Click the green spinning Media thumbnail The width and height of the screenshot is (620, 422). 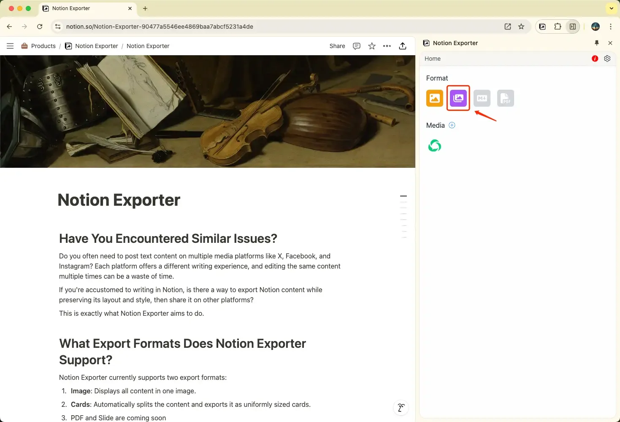[434, 145]
